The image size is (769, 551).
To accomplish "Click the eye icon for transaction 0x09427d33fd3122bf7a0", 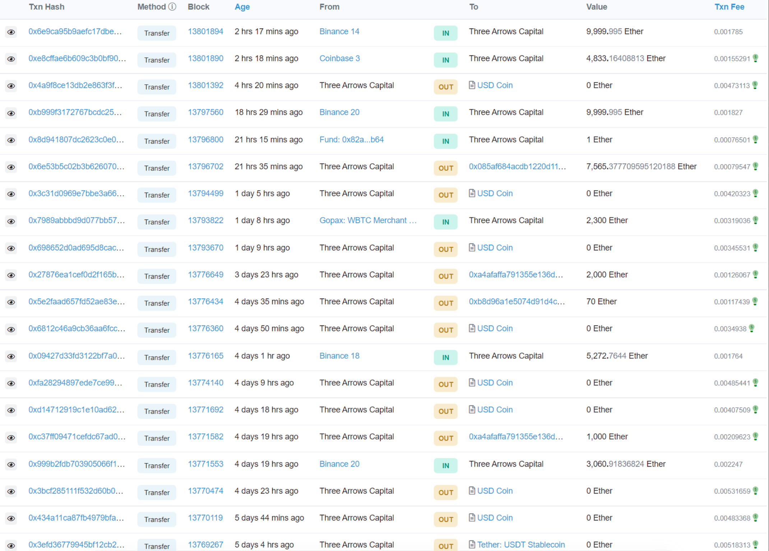I will point(11,357).
